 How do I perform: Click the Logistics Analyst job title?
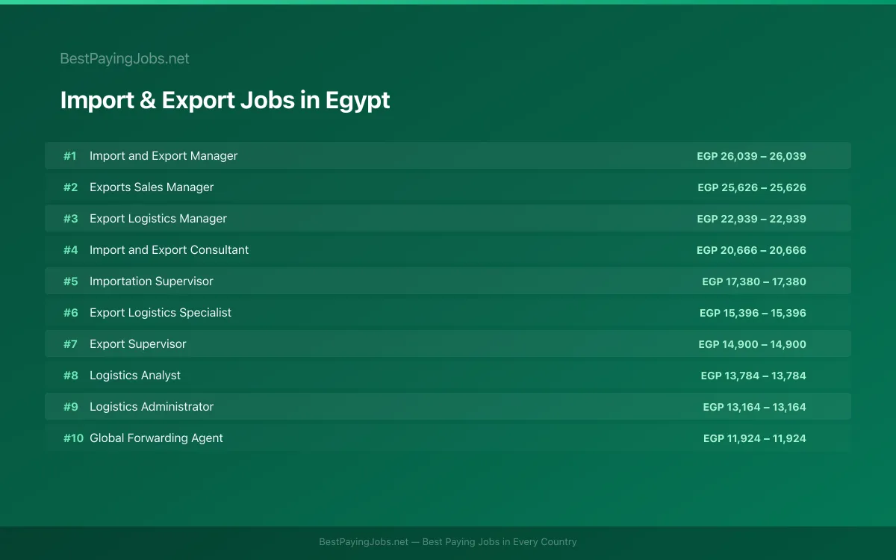tap(135, 376)
